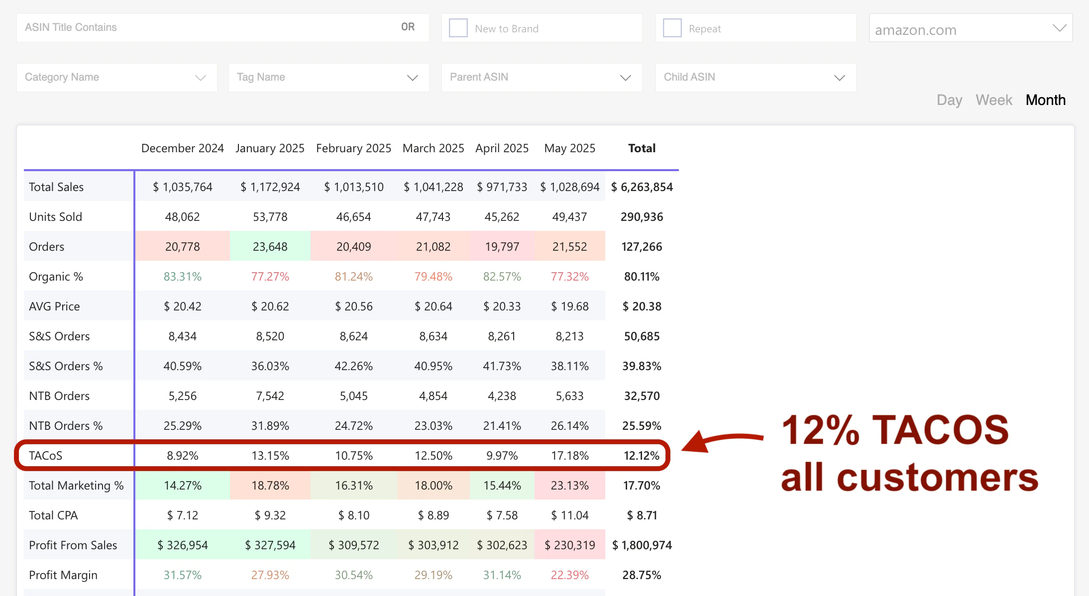Select the TACoS row label
This screenshot has width=1089, height=596.
(45, 456)
